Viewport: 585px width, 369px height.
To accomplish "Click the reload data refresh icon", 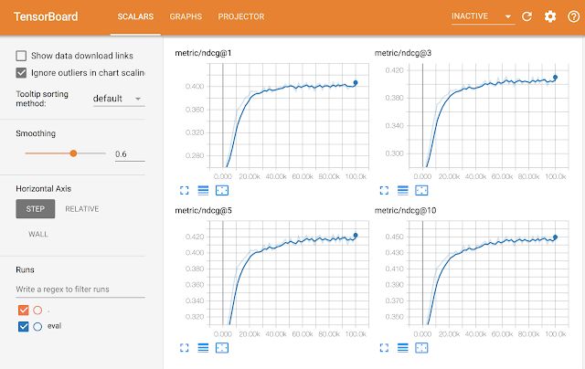I will point(526,16).
